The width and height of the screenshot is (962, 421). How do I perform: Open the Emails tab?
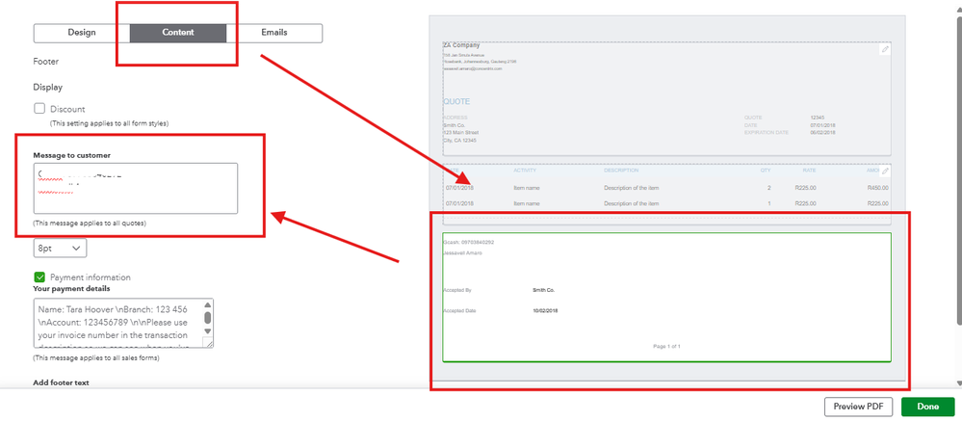[274, 33]
